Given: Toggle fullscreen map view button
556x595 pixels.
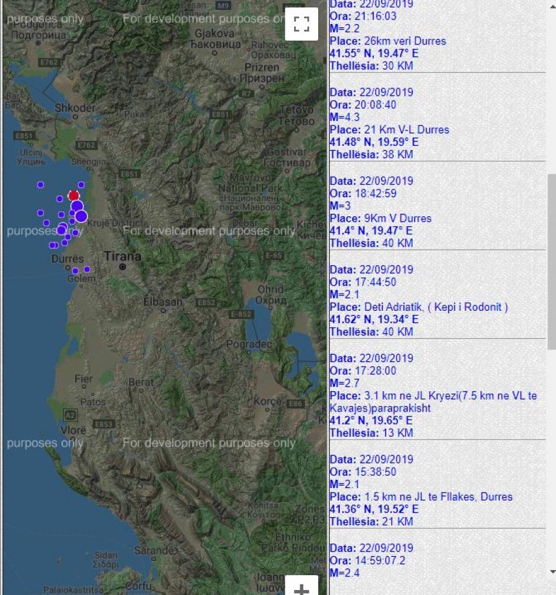Looking at the screenshot, I should [301, 24].
